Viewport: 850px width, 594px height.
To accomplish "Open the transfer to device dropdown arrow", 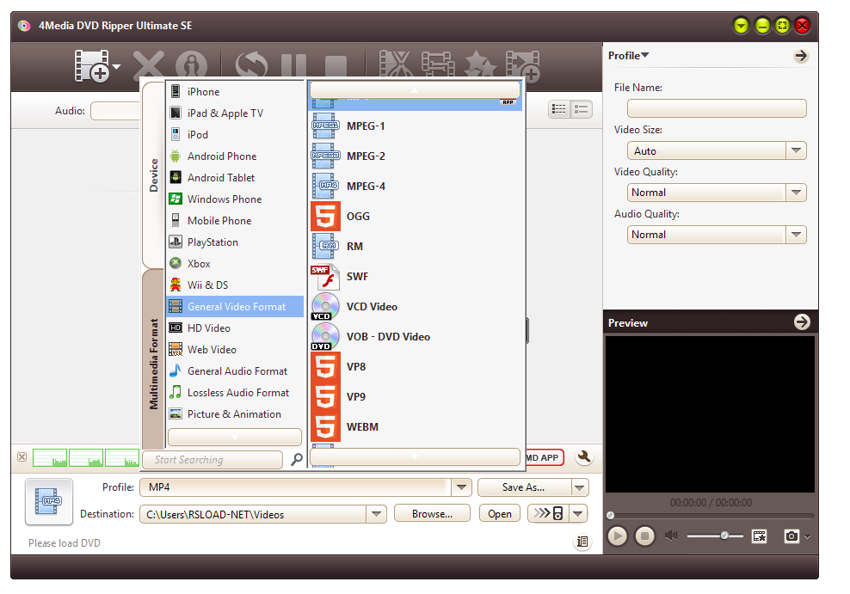I will (x=578, y=513).
